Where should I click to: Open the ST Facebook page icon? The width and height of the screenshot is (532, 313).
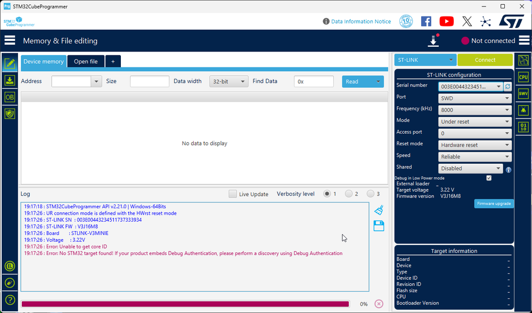426,21
